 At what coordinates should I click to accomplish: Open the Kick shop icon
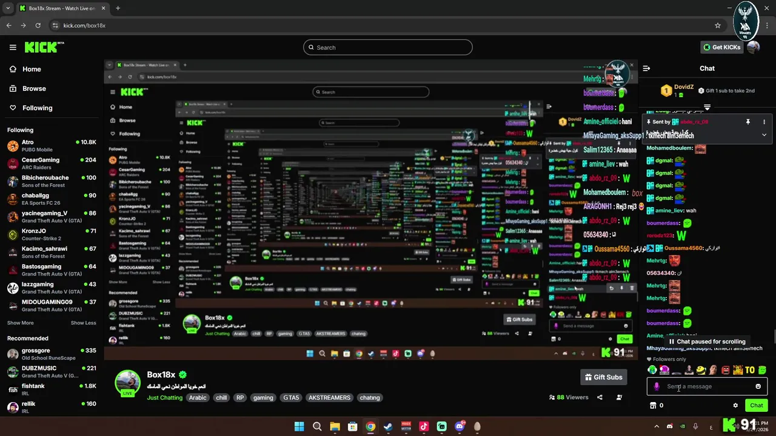[x=653, y=406]
